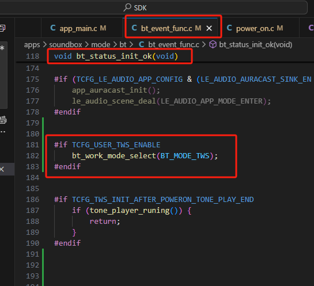Click the LE_AUDIO_AURACAST_SINK_EN macro
This screenshot has width=314, height=286.
click(x=256, y=79)
